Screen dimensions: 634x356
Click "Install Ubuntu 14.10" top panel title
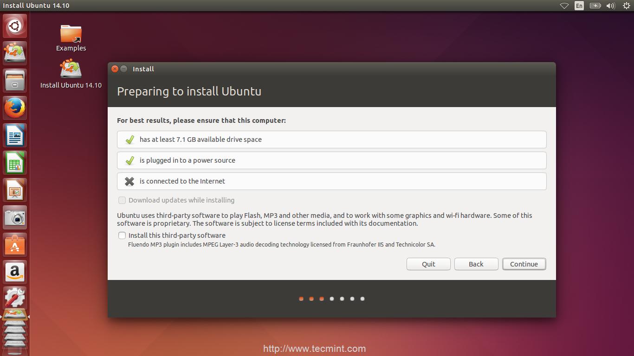pyautogui.click(x=36, y=6)
